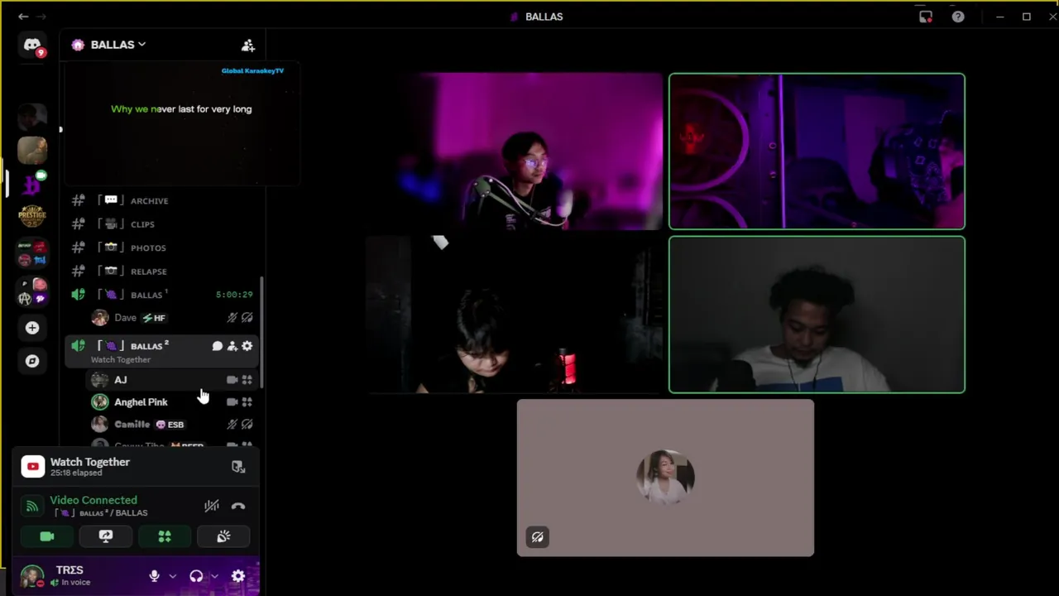This screenshot has width=1059, height=596.
Task: Expand the top server folder
Action: click(32, 254)
